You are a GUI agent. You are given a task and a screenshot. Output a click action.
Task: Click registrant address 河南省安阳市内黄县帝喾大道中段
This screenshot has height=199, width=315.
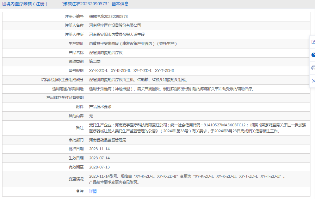[117, 34]
